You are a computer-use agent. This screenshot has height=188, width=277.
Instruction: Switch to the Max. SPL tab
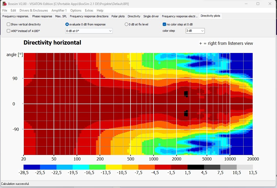[x=61, y=16]
